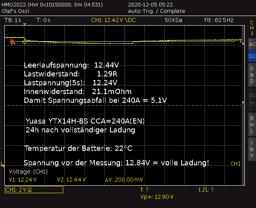
Task: Toggle the BWL bandwidth limit softkey
Action: (252, 124)
